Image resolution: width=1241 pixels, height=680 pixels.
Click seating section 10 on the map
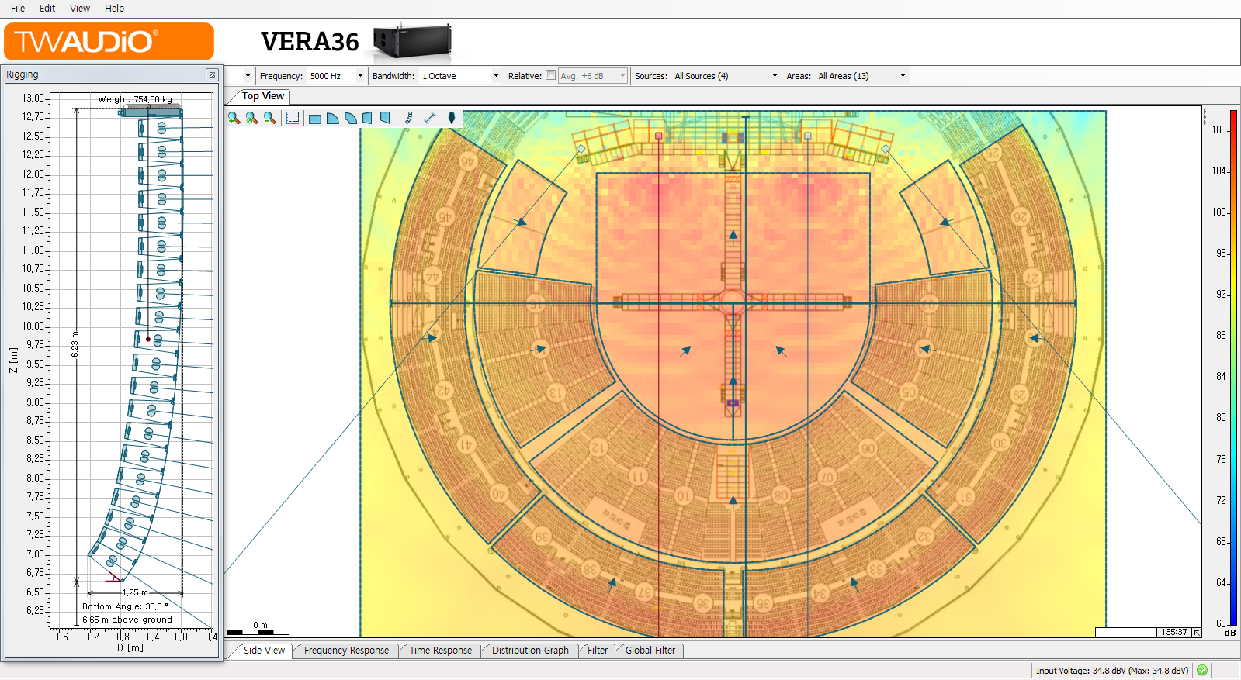(x=684, y=495)
